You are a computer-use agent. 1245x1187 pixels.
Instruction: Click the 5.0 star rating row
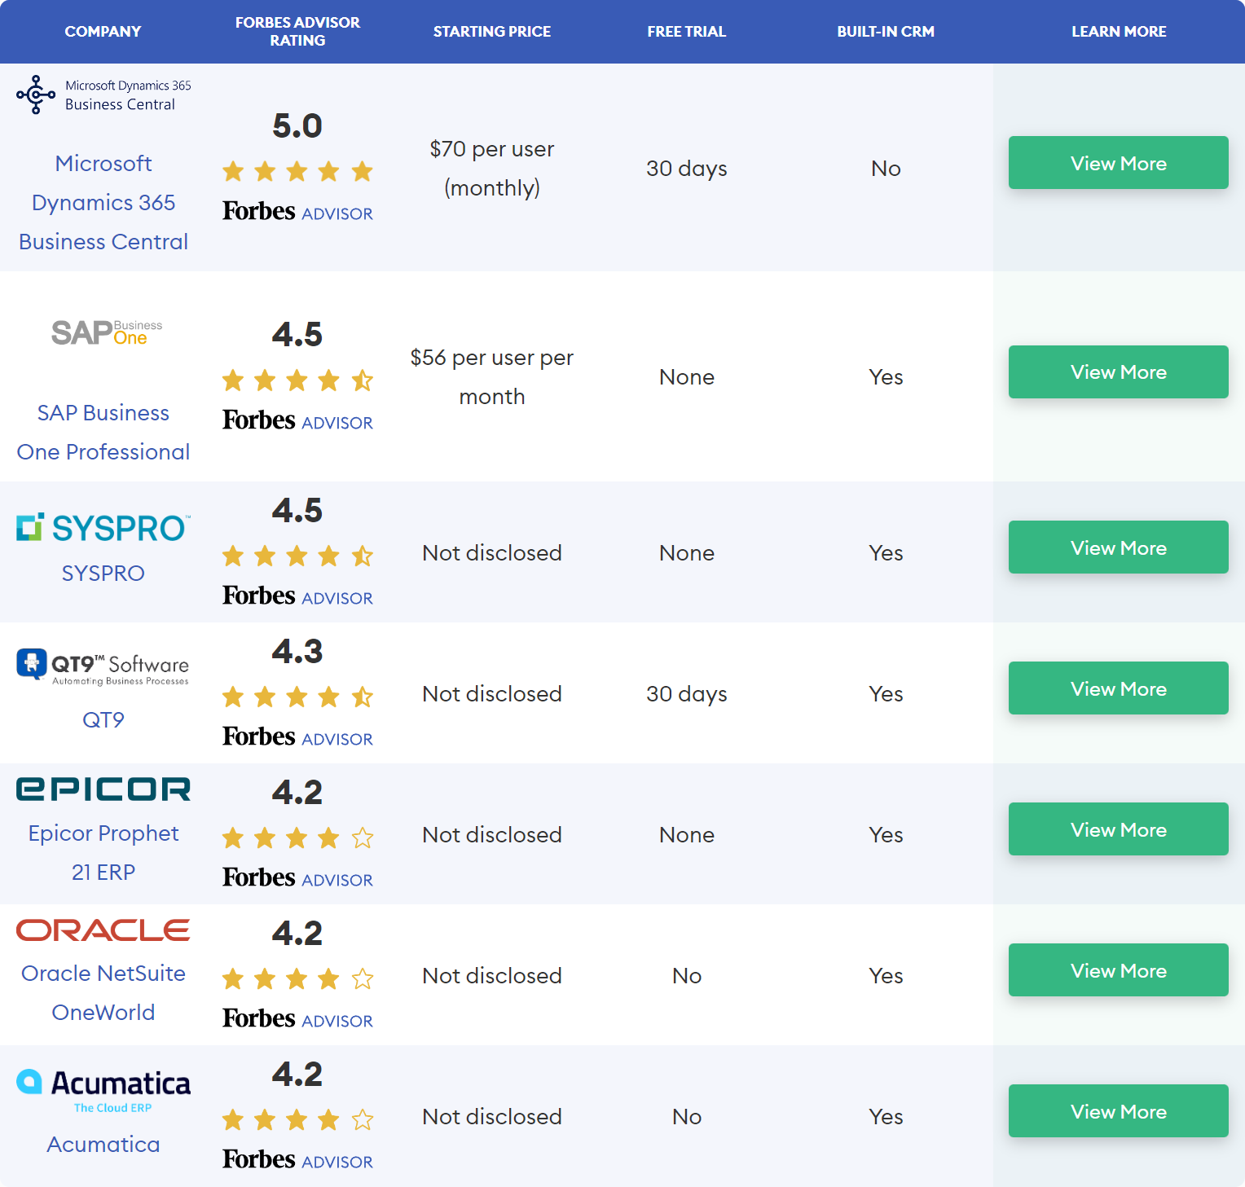point(297,171)
